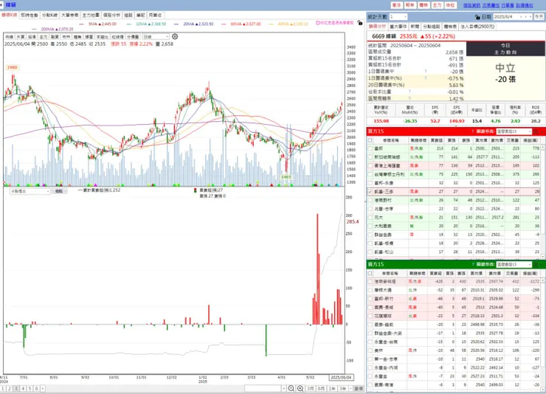Zoom out the chart with the minus magnifier
This screenshot has width=546, height=394.
pyautogui.click(x=291, y=388)
